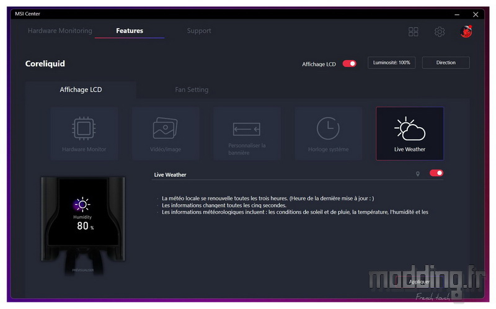Click the Luminosité: 100% button
This screenshot has height=309, width=496.
391,63
